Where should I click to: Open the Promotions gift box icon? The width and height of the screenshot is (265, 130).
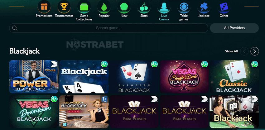pos(44,7)
